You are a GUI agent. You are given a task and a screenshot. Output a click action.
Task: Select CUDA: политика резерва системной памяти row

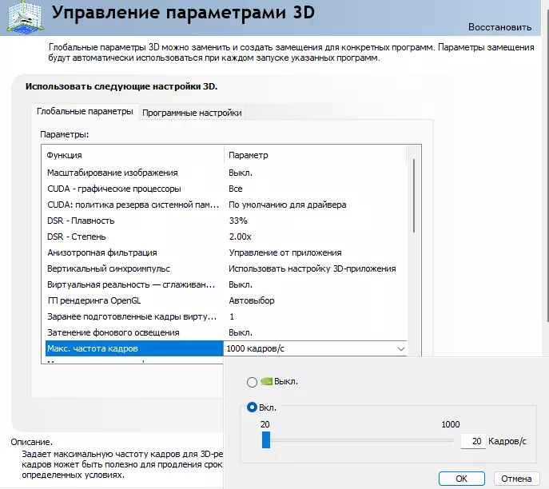pyautogui.click(x=226, y=205)
